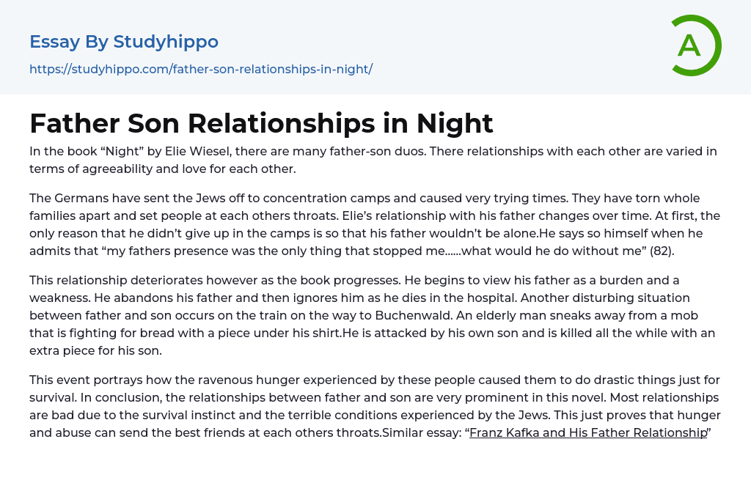
Task: Click the word Studyhippo in the header
Action: [166, 42]
